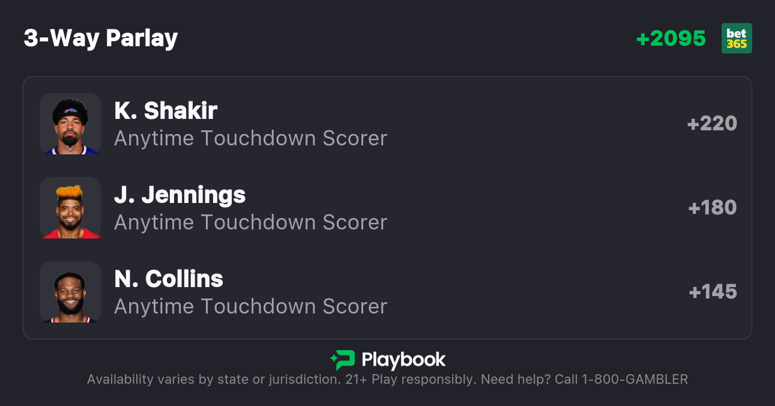Click the Playbook wordmark text

(403, 360)
